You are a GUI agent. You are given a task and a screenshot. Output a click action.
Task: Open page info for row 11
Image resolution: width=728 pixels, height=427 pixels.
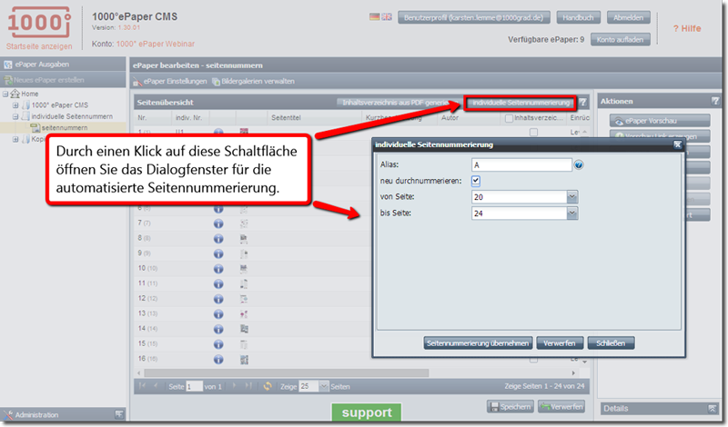pyautogui.click(x=218, y=283)
